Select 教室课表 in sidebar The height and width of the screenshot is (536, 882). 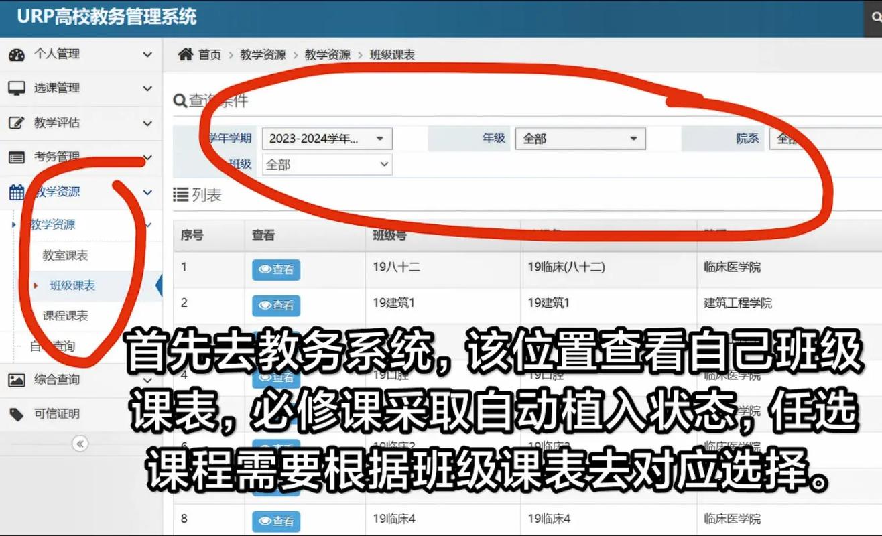tap(66, 255)
